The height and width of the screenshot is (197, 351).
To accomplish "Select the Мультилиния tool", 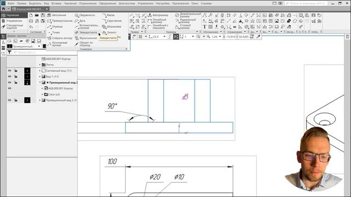I will (86, 38).
